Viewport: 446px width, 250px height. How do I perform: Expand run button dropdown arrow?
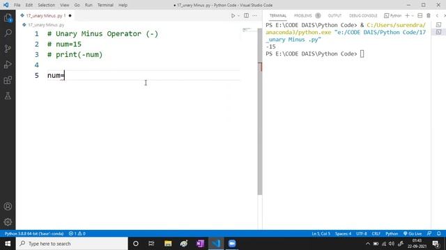[x=238, y=15]
